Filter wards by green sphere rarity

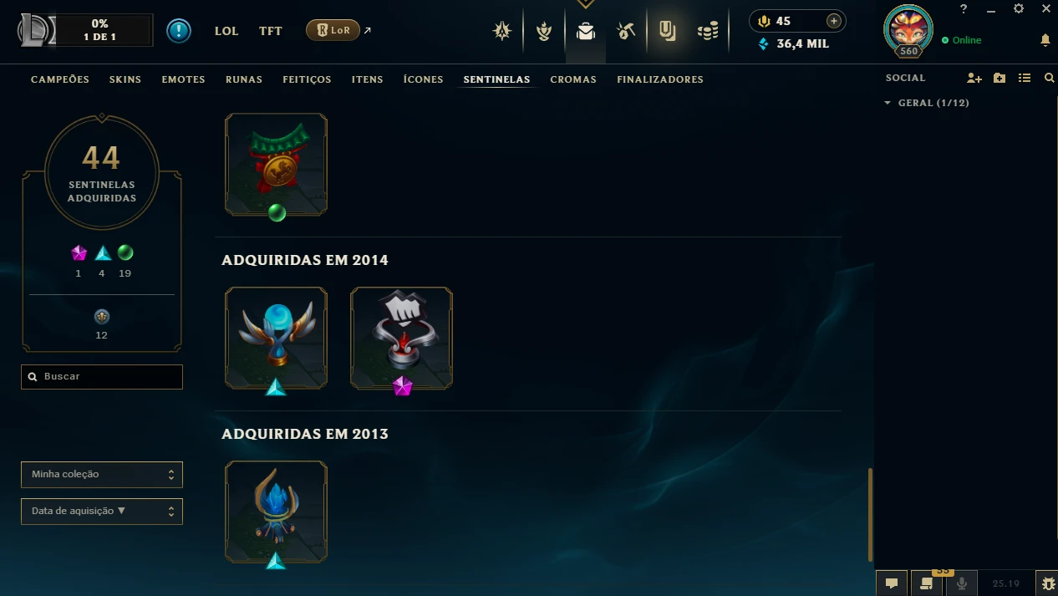pos(125,252)
